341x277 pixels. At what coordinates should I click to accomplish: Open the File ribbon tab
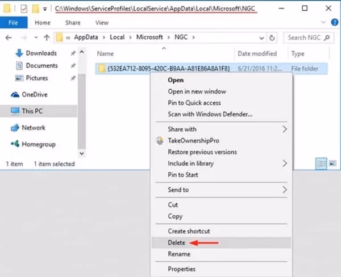14,23
